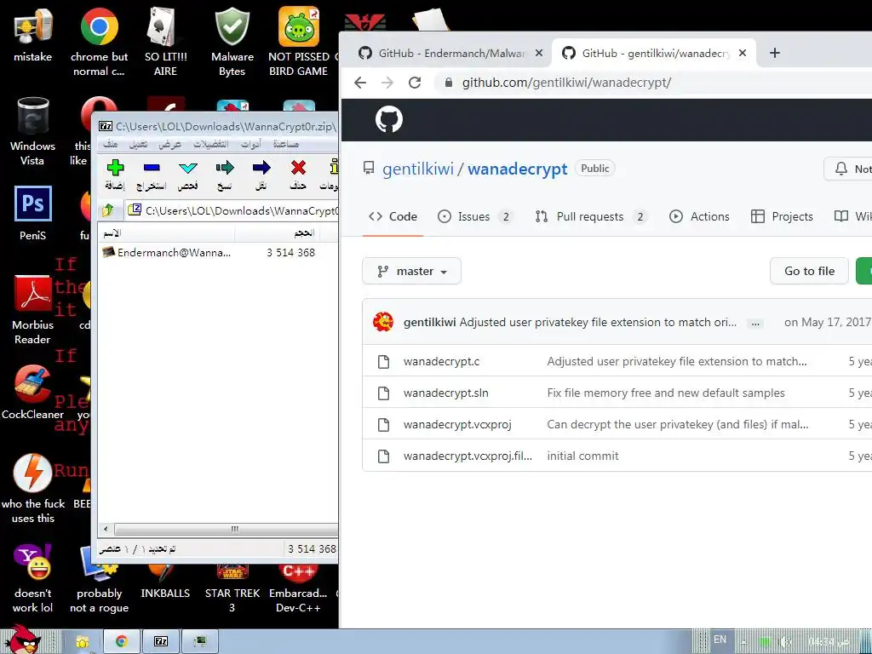Click the padlock icon in the address bar
872x654 pixels.
[x=448, y=83]
